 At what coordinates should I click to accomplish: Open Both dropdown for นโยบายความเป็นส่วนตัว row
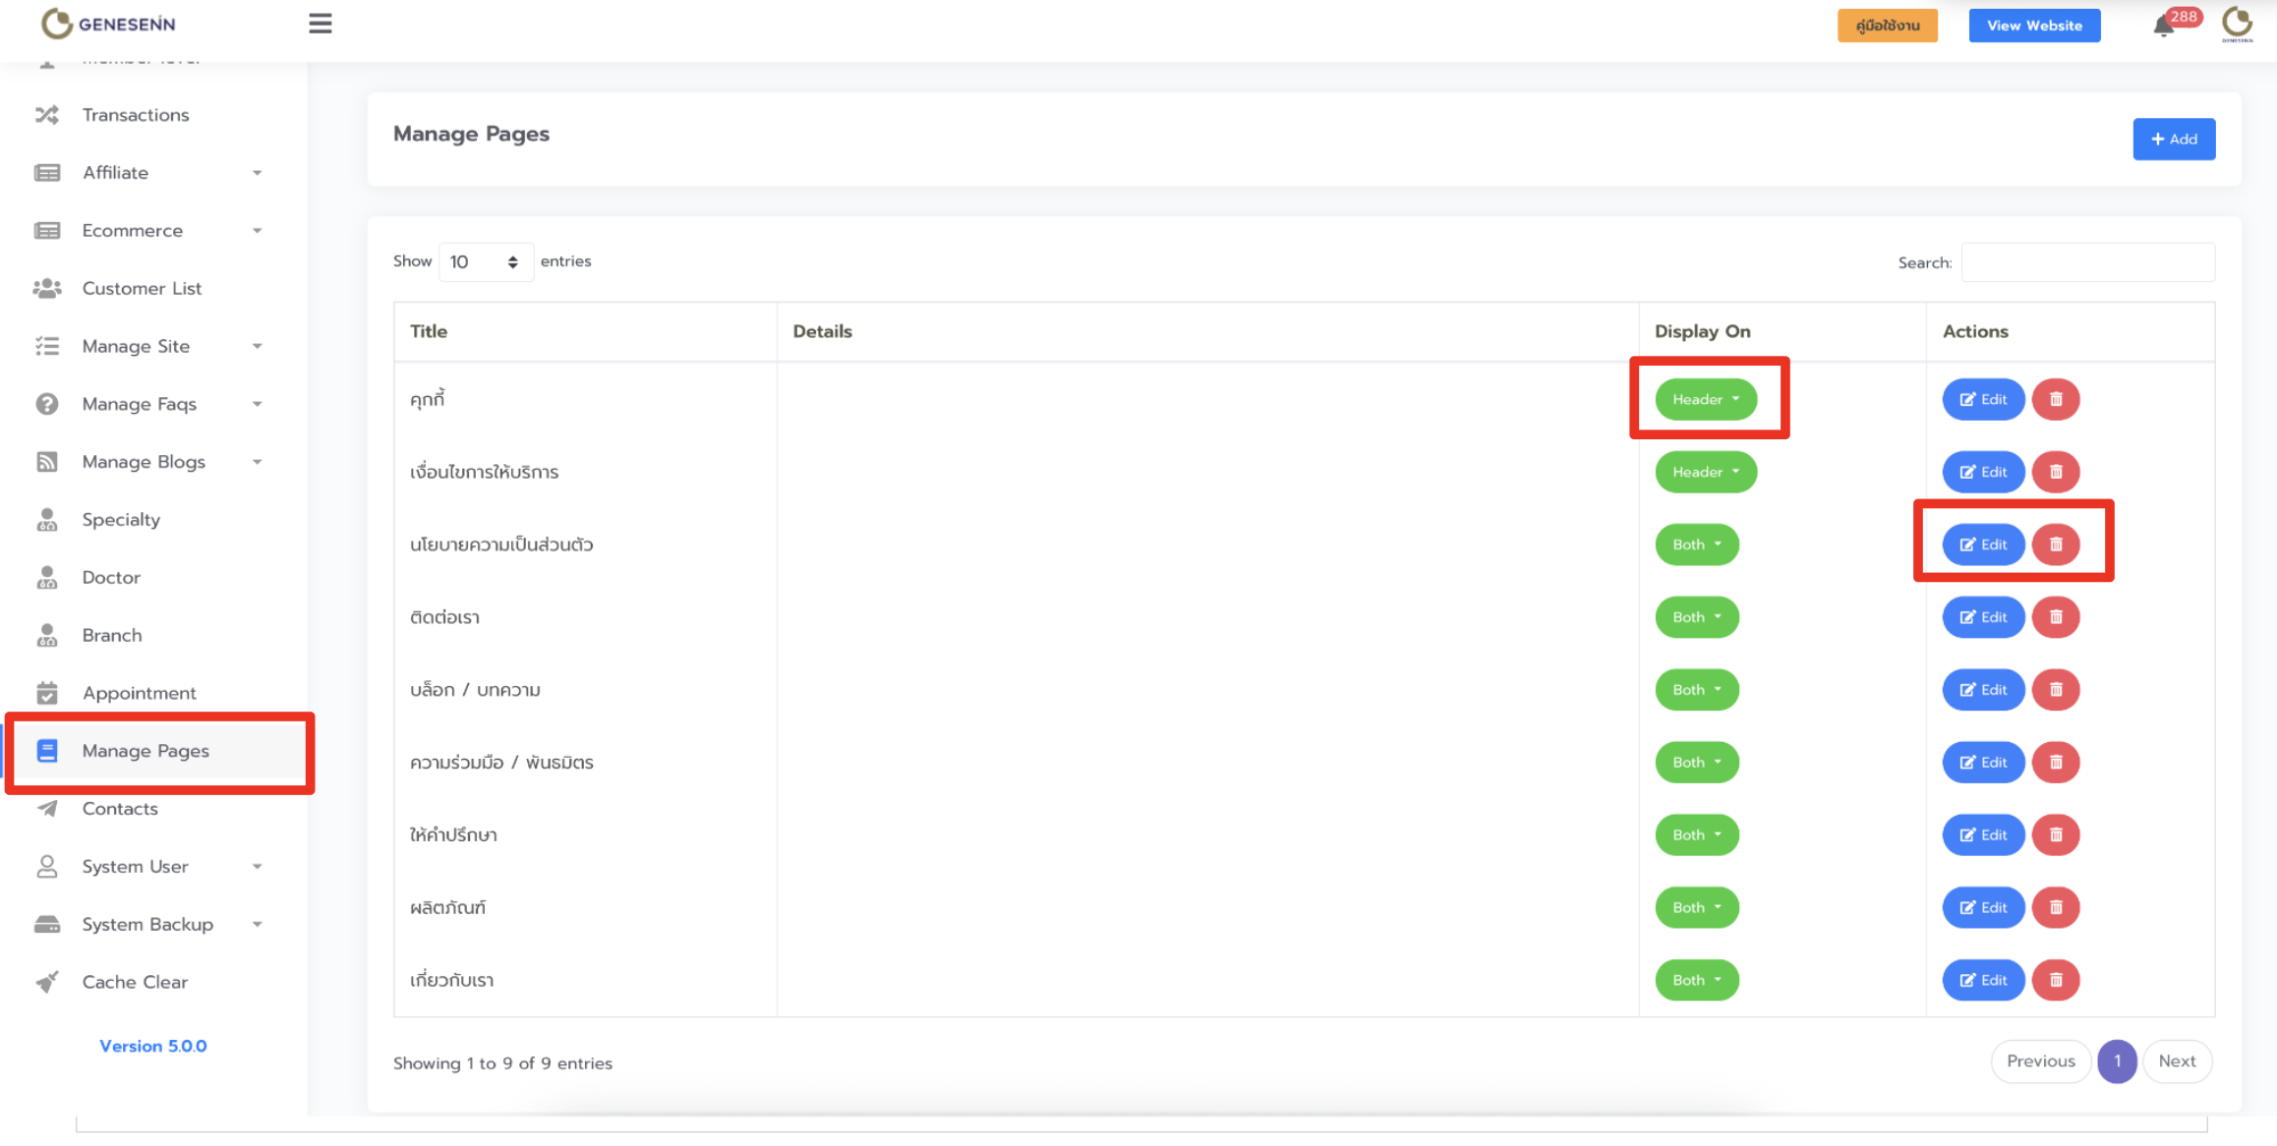(1697, 544)
